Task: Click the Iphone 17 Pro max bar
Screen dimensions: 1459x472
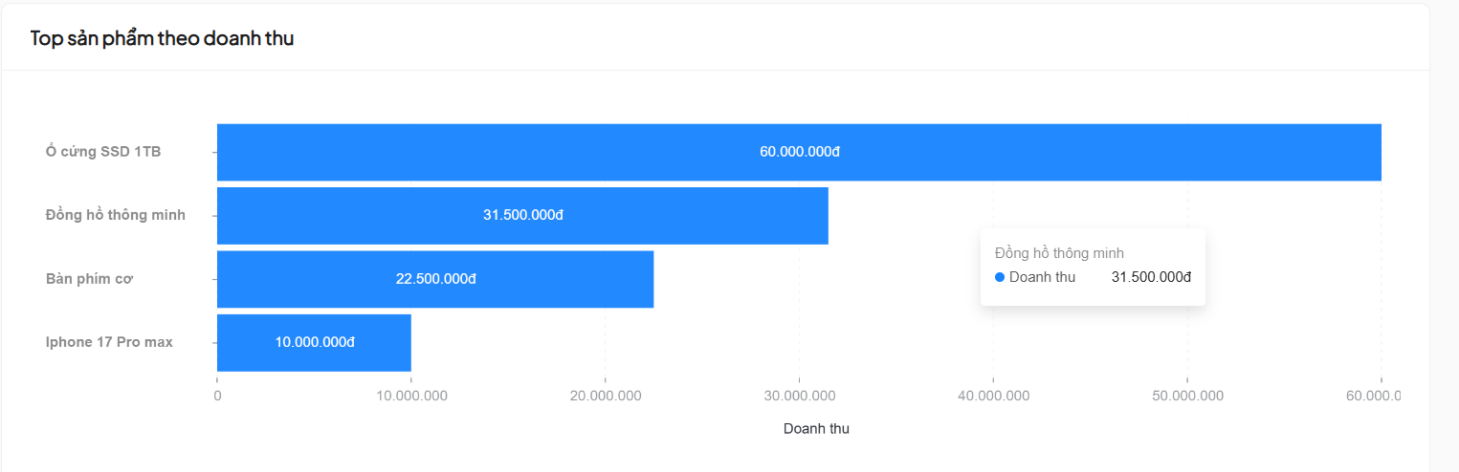Action: (x=314, y=342)
